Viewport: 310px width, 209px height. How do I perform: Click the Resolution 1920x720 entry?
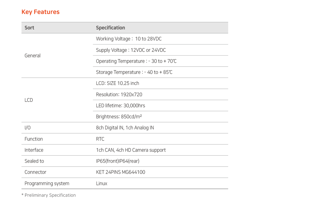tap(119, 95)
